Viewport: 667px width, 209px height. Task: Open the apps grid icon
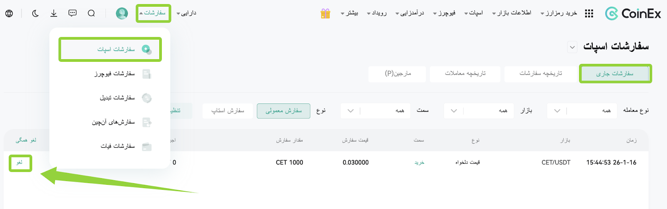[589, 13]
